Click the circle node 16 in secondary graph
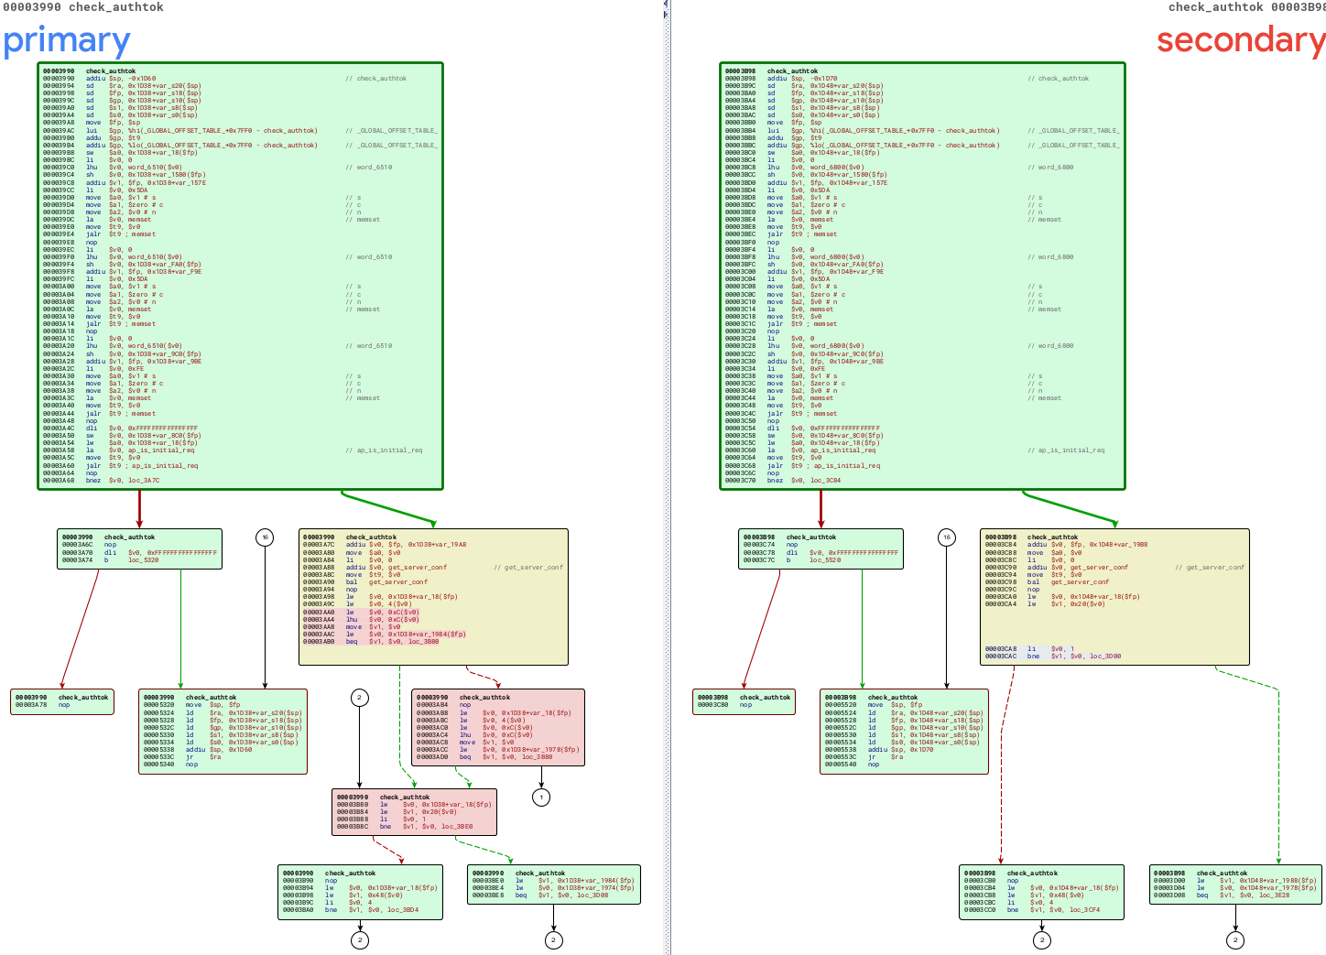Image resolution: width=1326 pixels, height=955 pixels. click(x=947, y=537)
